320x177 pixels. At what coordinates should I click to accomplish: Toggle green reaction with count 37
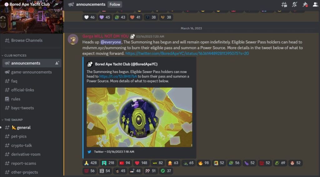(x=166, y=171)
